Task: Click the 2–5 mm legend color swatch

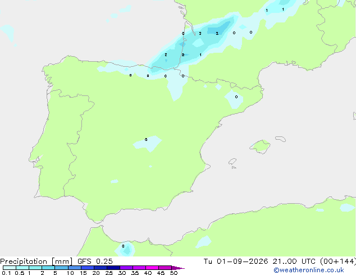Action: 48,268
